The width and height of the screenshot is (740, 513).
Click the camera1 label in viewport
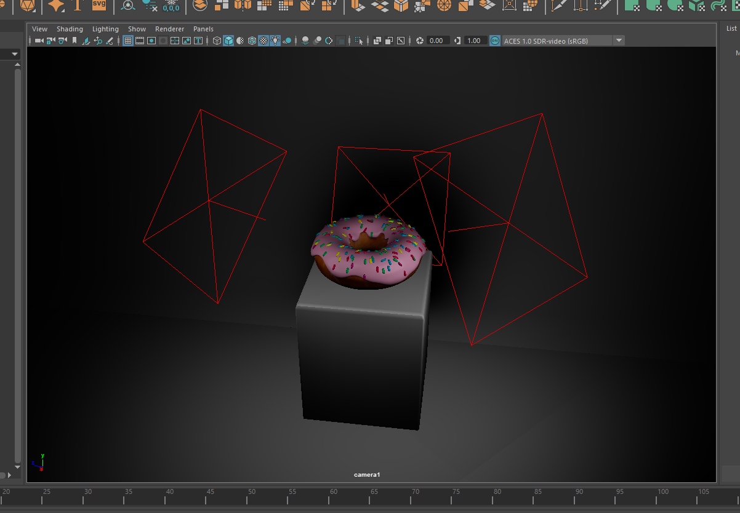point(367,475)
